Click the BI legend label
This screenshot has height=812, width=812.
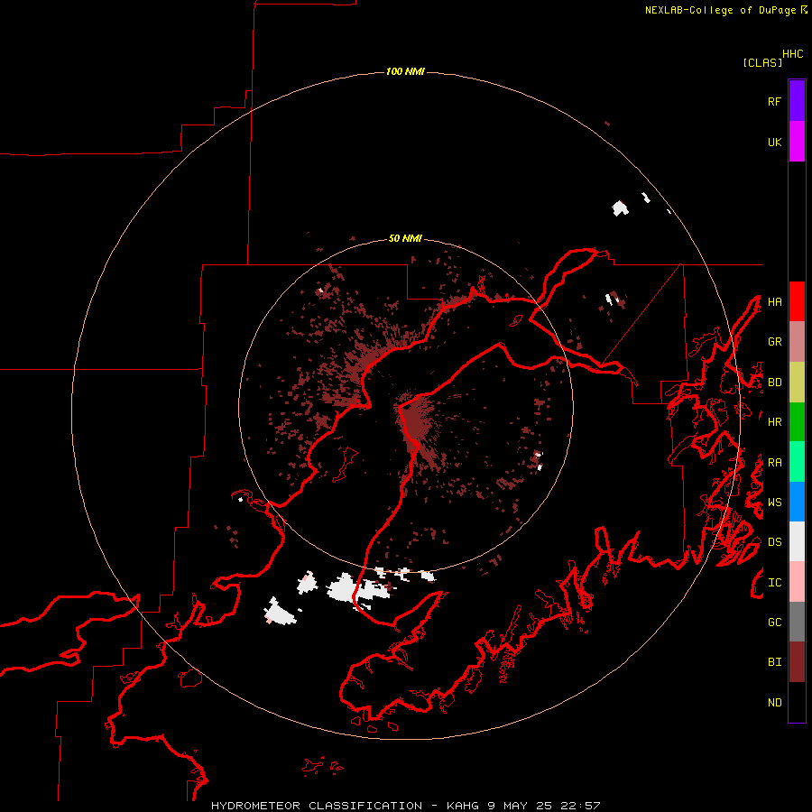[774, 662]
